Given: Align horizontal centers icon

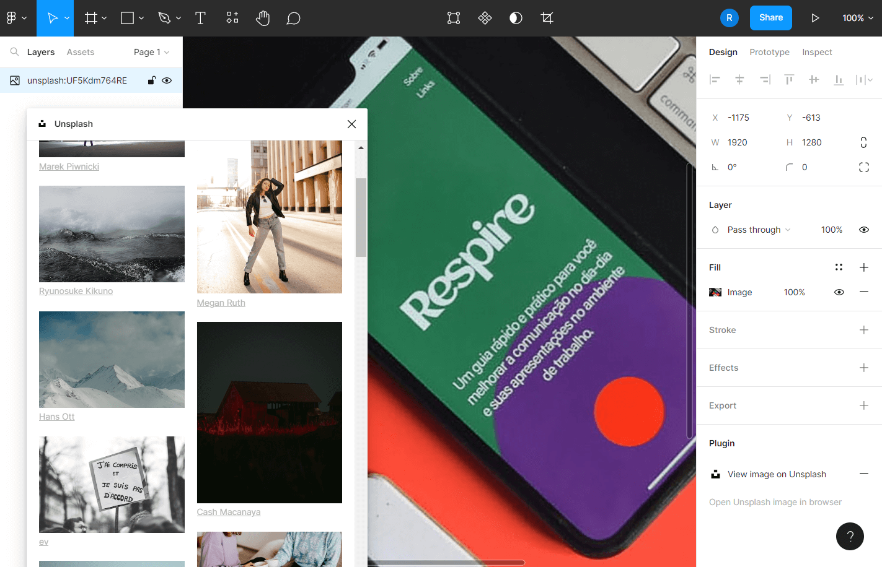Looking at the screenshot, I should click(739, 79).
